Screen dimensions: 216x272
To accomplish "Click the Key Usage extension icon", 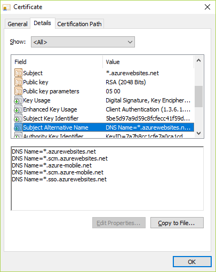I will [18, 100].
